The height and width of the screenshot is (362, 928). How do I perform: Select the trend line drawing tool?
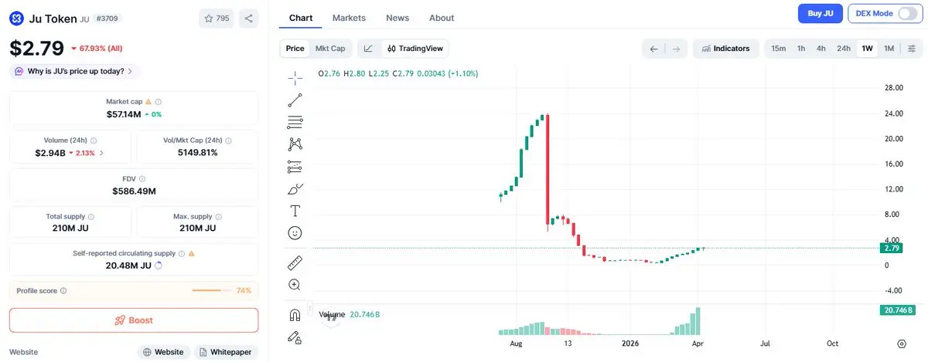click(295, 100)
